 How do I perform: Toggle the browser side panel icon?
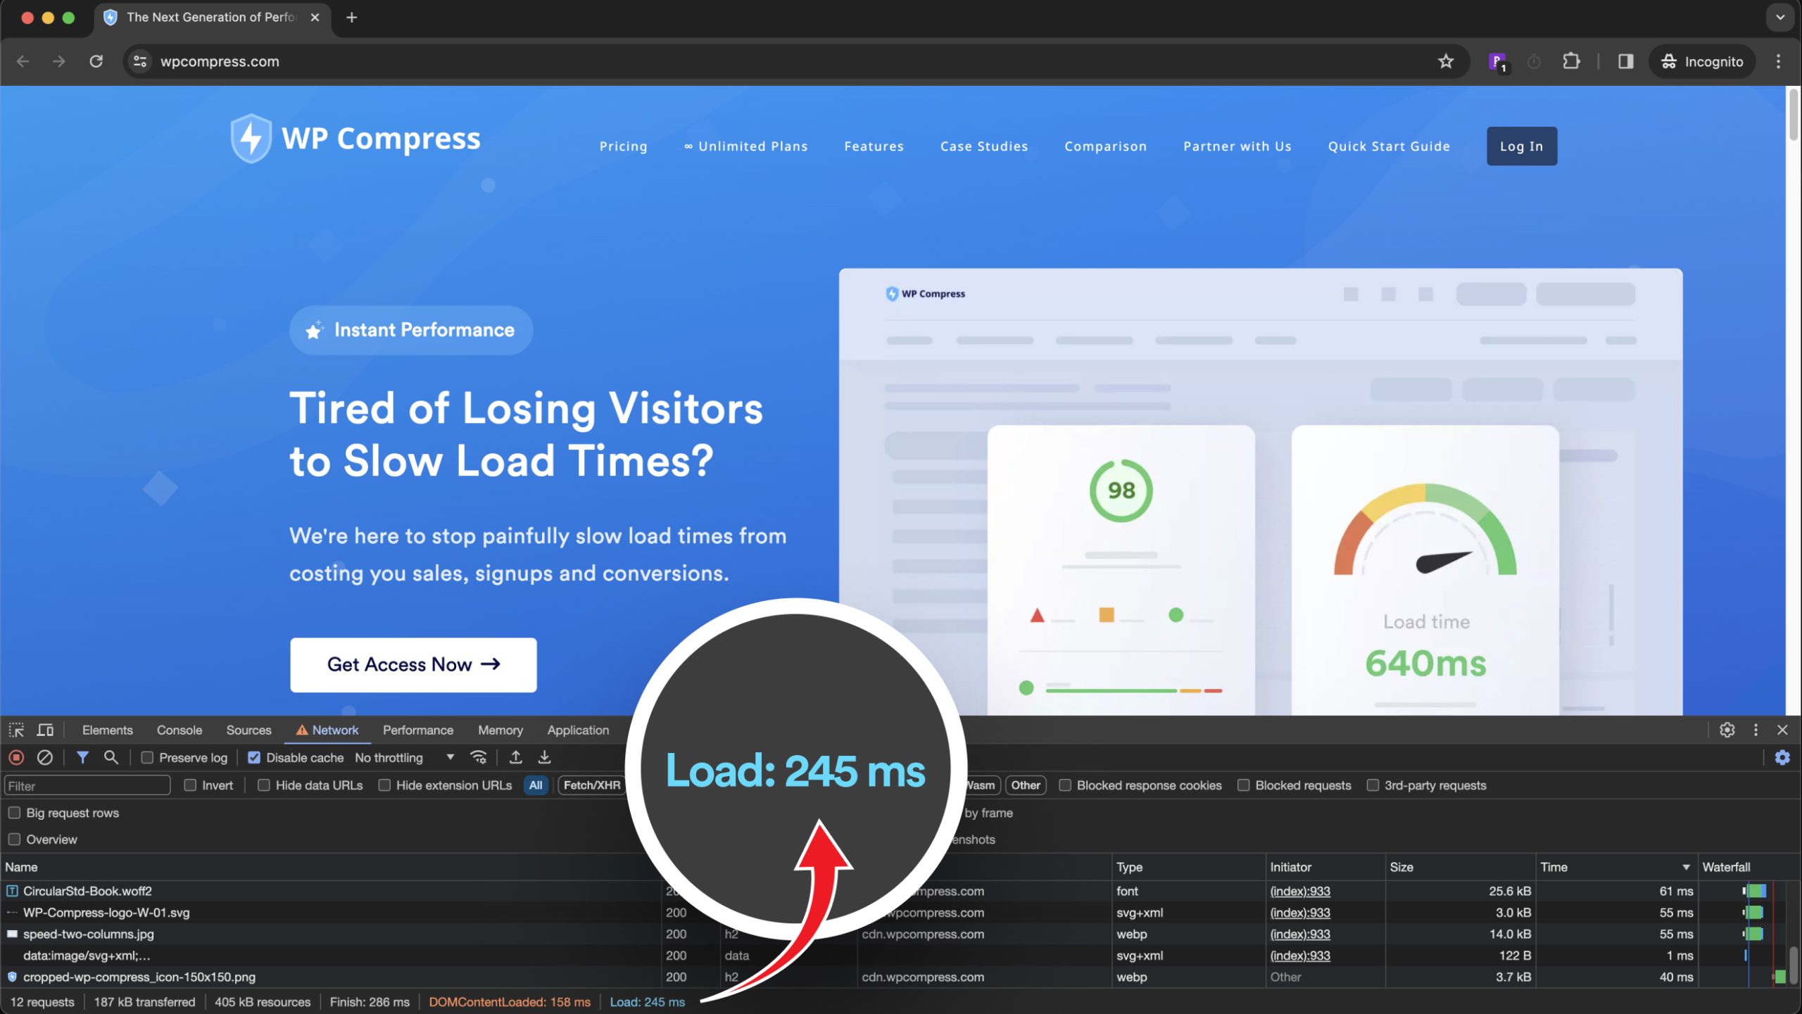(x=1625, y=61)
